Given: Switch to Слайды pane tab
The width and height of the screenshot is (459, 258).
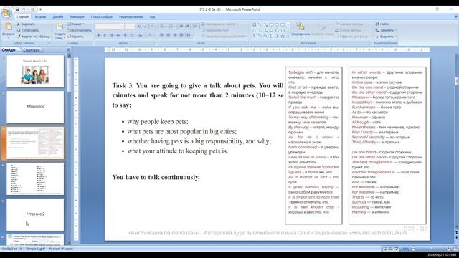Looking at the screenshot, I should (x=9, y=50).
